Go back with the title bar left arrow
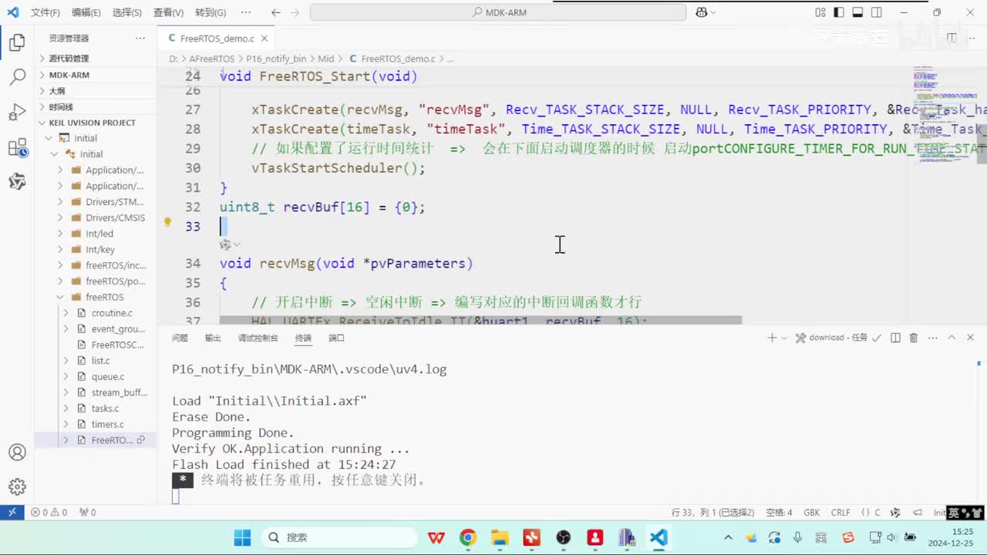Image resolution: width=987 pixels, height=555 pixels. point(276,12)
